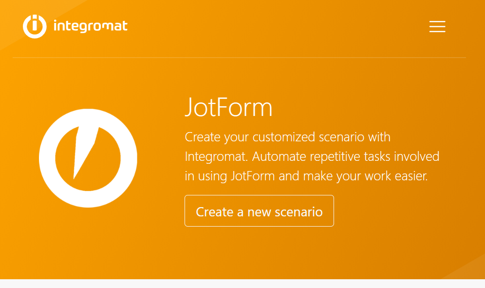The width and height of the screenshot is (485, 288).
Task: Click the integromat wordmark in the header
Action: 90,27
